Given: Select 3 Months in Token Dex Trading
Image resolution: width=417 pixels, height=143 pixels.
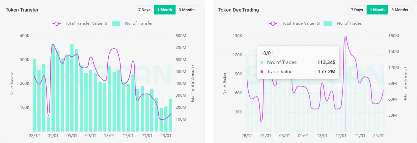Looking at the screenshot, I should [400, 10].
